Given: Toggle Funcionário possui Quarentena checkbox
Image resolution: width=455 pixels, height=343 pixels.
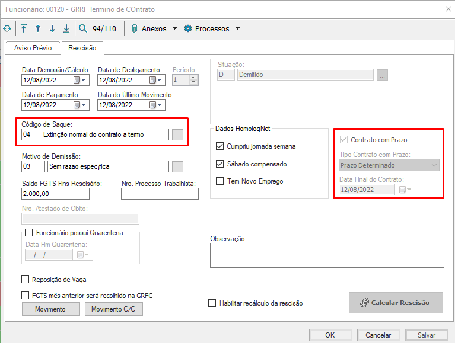Looking at the screenshot, I should coord(28,233).
